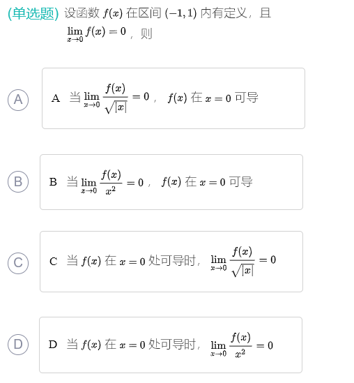Click the f(x)/x² fraction in option D
This screenshot has height=383, width=354.
click(240, 345)
